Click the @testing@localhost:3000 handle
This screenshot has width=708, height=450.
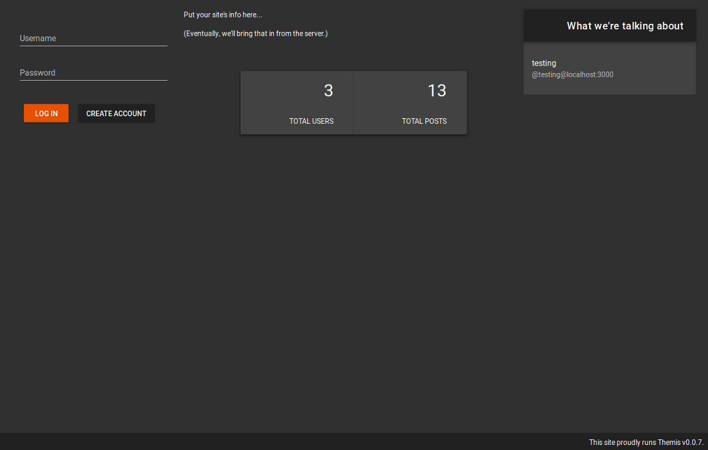(572, 75)
